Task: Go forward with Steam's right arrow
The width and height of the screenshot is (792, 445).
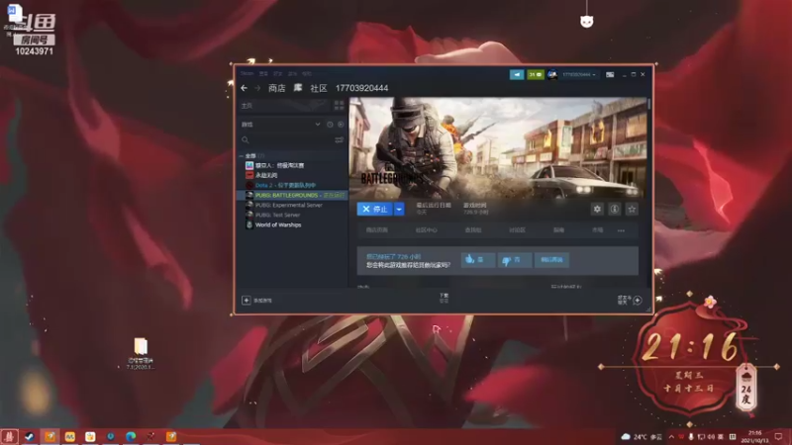Action: 257,88
